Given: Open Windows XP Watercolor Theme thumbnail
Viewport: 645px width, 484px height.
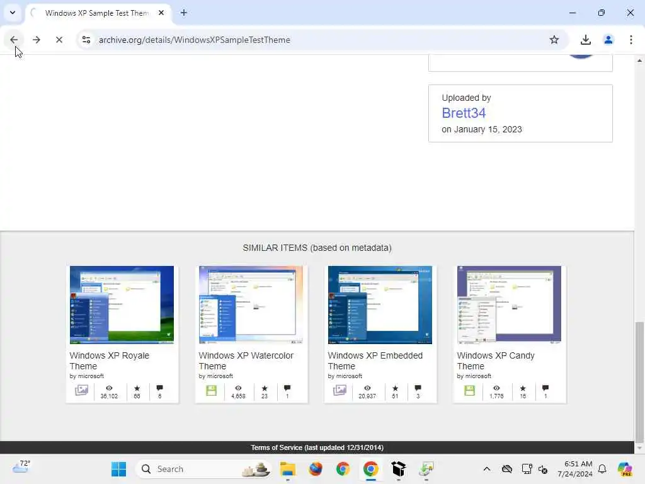Looking at the screenshot, I should (251, 304).
